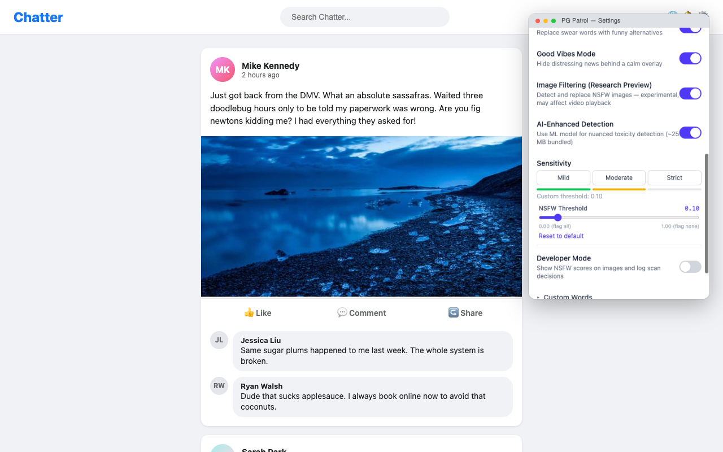The image size is (723, 452).
Task: Click the NSFW Threshold slider track
Action: [x=619, y=218]
